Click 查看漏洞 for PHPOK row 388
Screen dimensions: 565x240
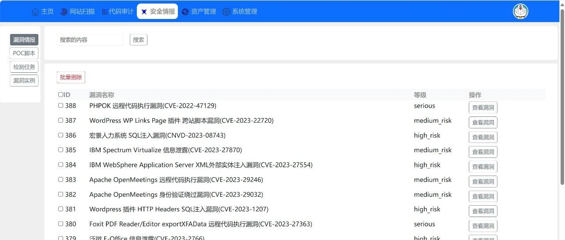pos(483,108)
